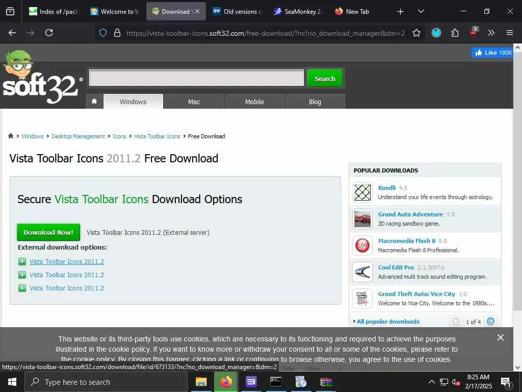Select the Mac navigation tab
The image size is (522, 392).
coord(194,102)
